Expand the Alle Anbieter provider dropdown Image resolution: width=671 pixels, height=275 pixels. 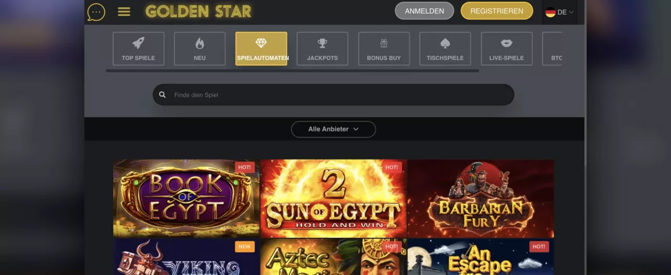click(333, 129)
